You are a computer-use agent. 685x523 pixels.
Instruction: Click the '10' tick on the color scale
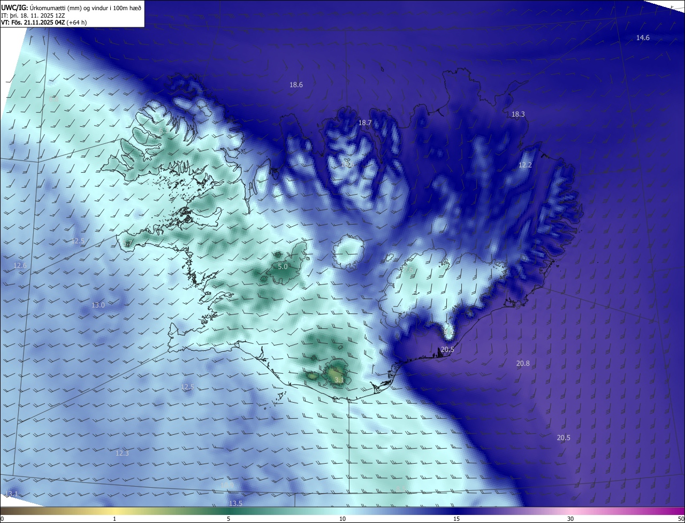click(342, 519)
